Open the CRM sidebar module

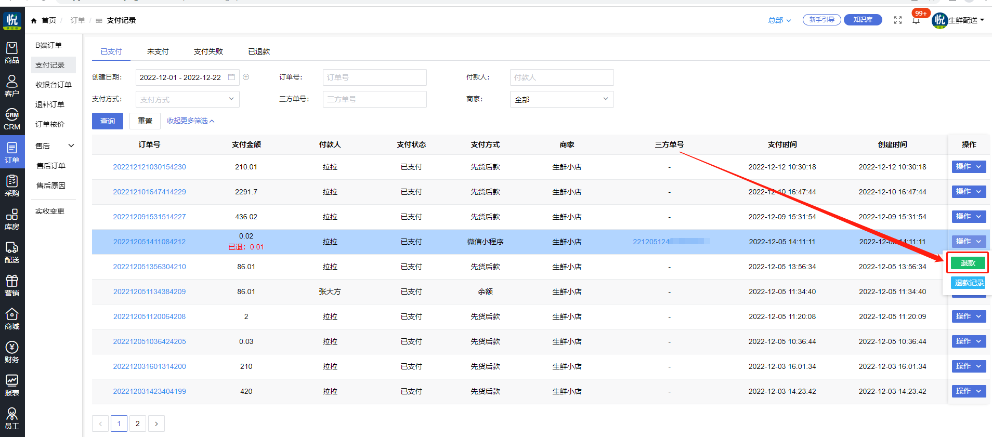(12, 120)
